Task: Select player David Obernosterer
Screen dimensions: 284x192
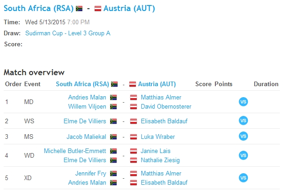Action: pos(166,106)
